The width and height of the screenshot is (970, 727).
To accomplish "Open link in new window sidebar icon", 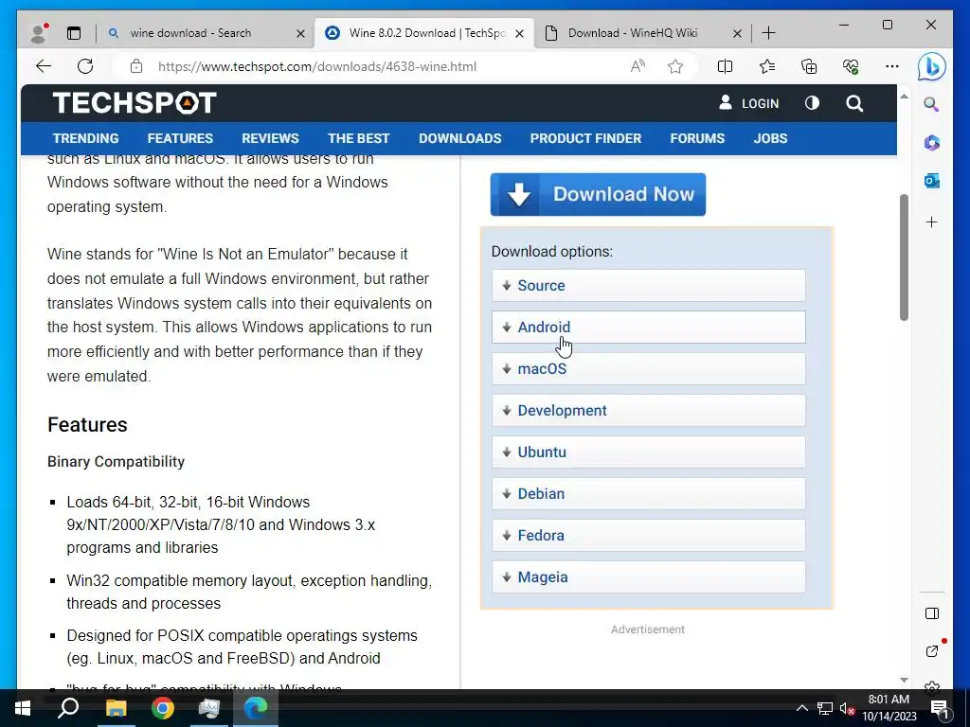I will tap(932, 651).
